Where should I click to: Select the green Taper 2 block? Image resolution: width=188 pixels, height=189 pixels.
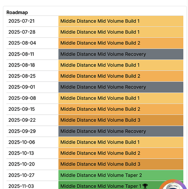point(121,175)
